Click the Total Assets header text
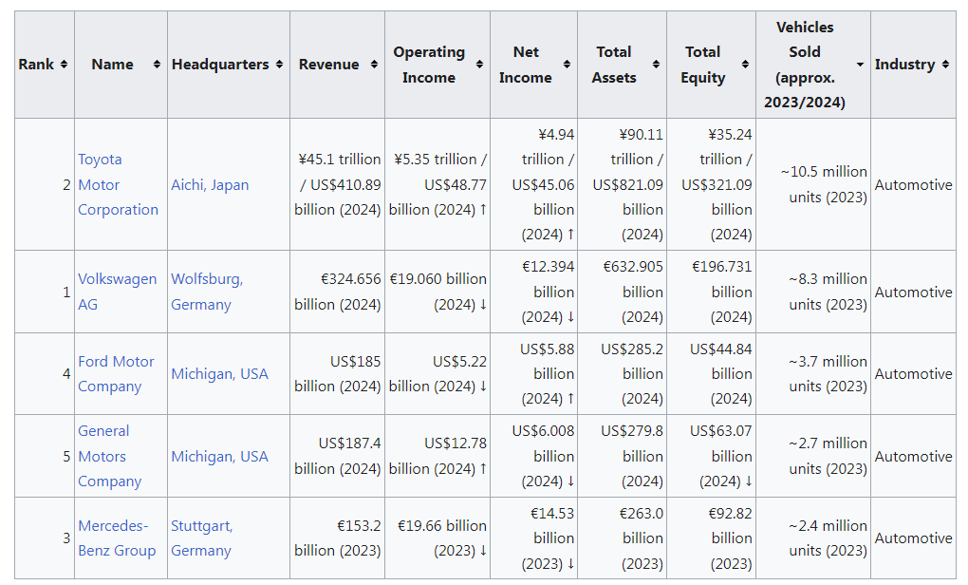968x585 pixels. (614, 65)
